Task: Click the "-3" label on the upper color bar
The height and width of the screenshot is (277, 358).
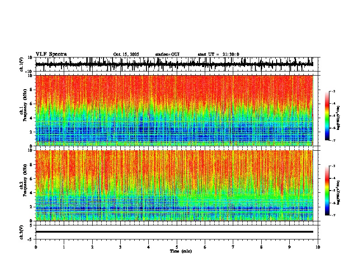Action: click(x=333, y=91)
